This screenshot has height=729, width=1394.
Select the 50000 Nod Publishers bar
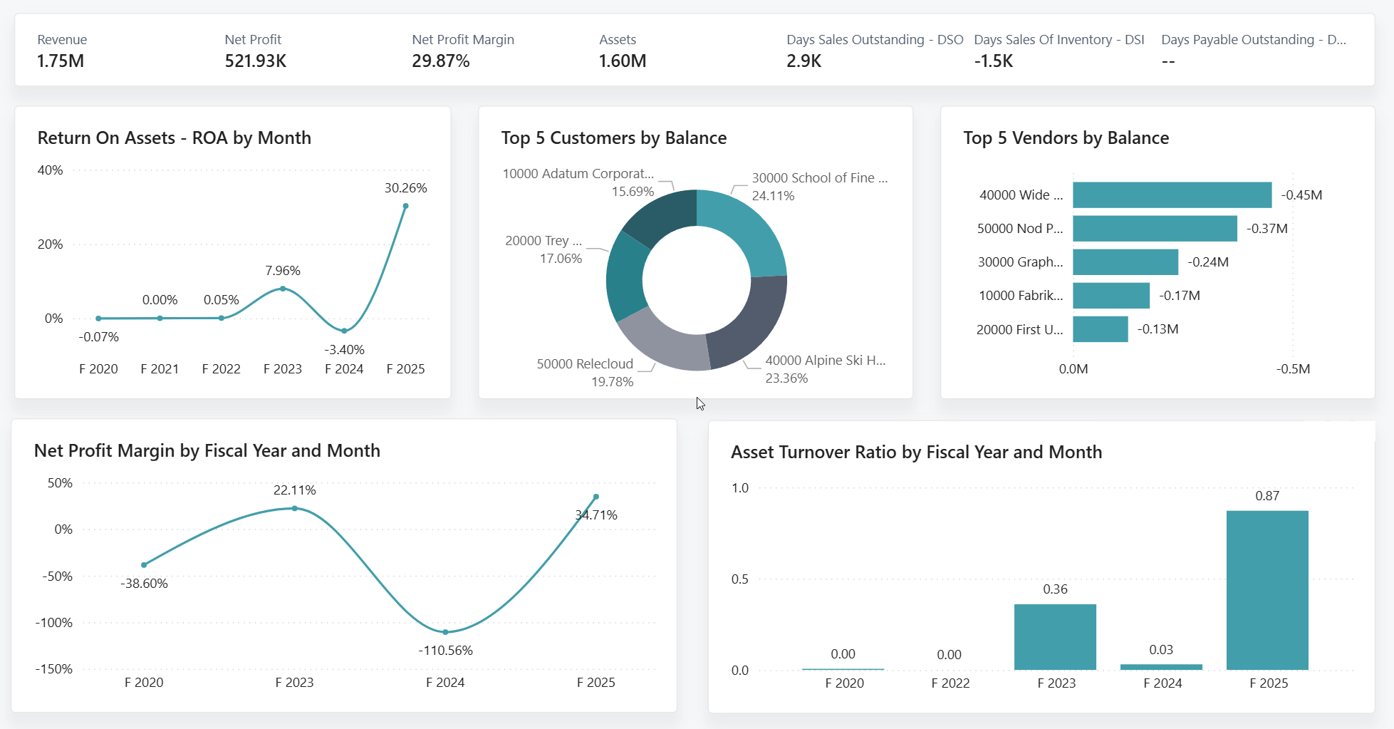1154,229
